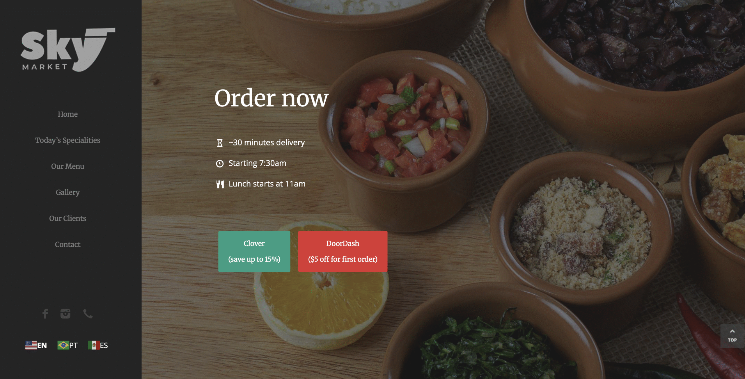Click the Brazil flag icon
Image resolution: width=745 pixels, height=379 pixels.
click(63, 345)
